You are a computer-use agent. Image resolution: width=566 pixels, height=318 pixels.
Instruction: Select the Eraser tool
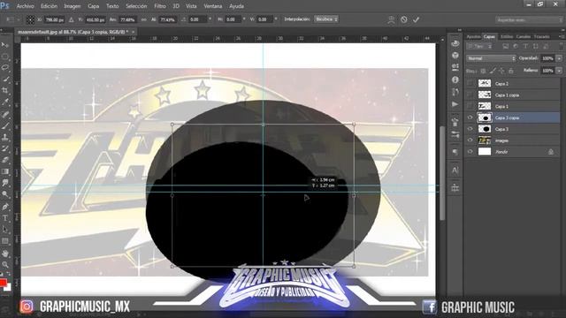pyautogui.click(x=5, y=160)
